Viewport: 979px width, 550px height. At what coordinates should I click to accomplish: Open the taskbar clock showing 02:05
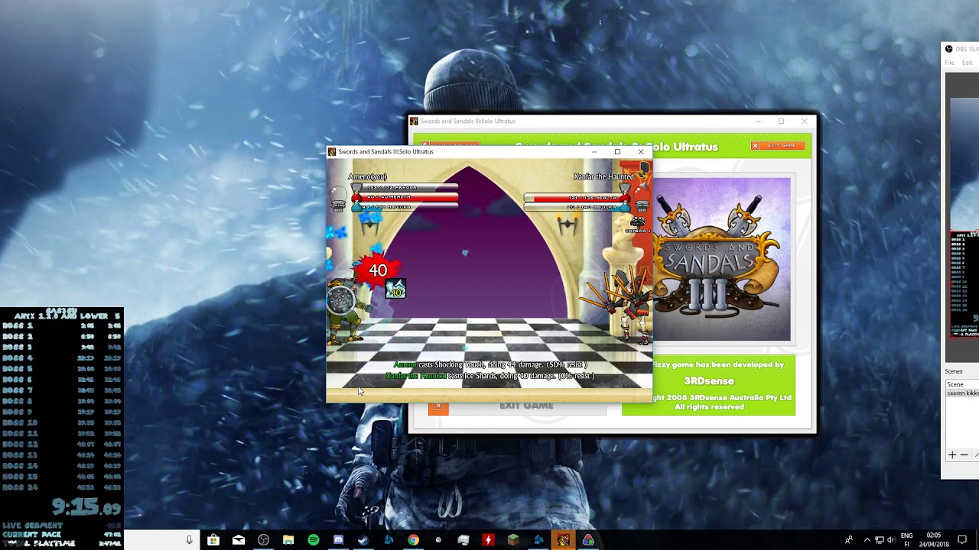[933, 540]
